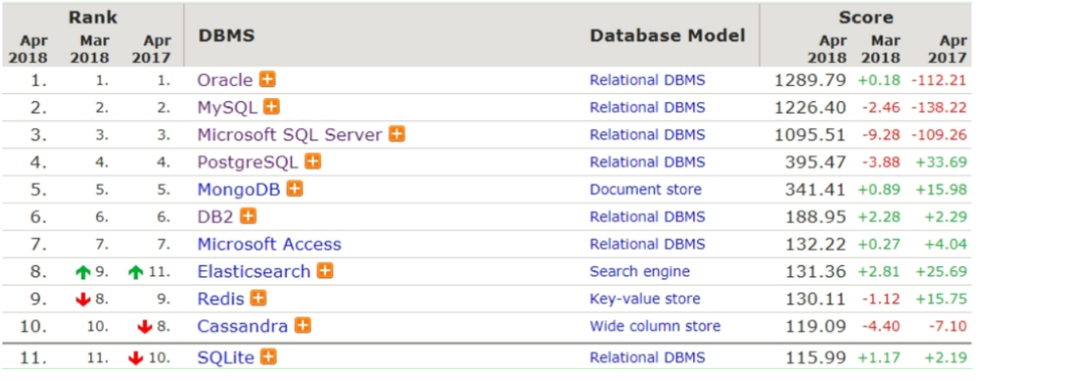Select the plus icon beside Redis
Image resolution: width=1084 pixels, height=382 pixels.
click(258, 298)
